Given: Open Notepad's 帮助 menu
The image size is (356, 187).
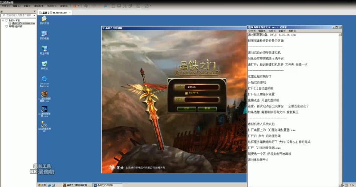Looking at the screenshot, I should tap(292, 31).
